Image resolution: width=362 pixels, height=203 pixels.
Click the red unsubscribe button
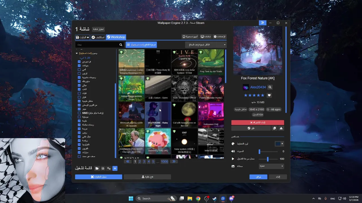tap(258, 123)
